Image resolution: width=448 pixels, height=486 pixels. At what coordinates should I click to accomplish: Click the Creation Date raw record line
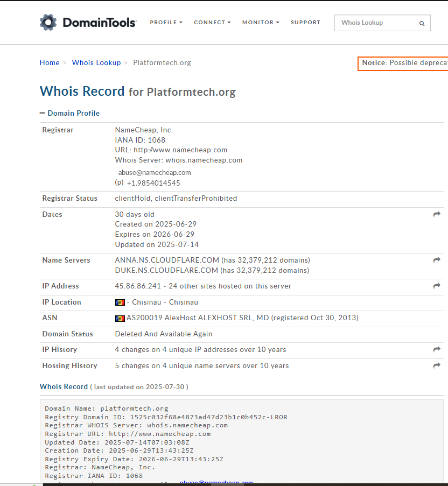[119, 450]
